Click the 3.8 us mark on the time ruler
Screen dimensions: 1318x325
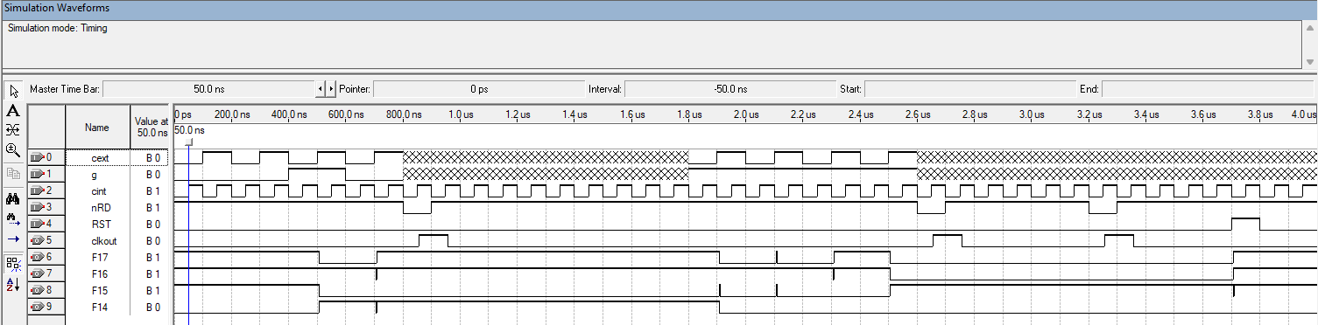pos(1259,114)
